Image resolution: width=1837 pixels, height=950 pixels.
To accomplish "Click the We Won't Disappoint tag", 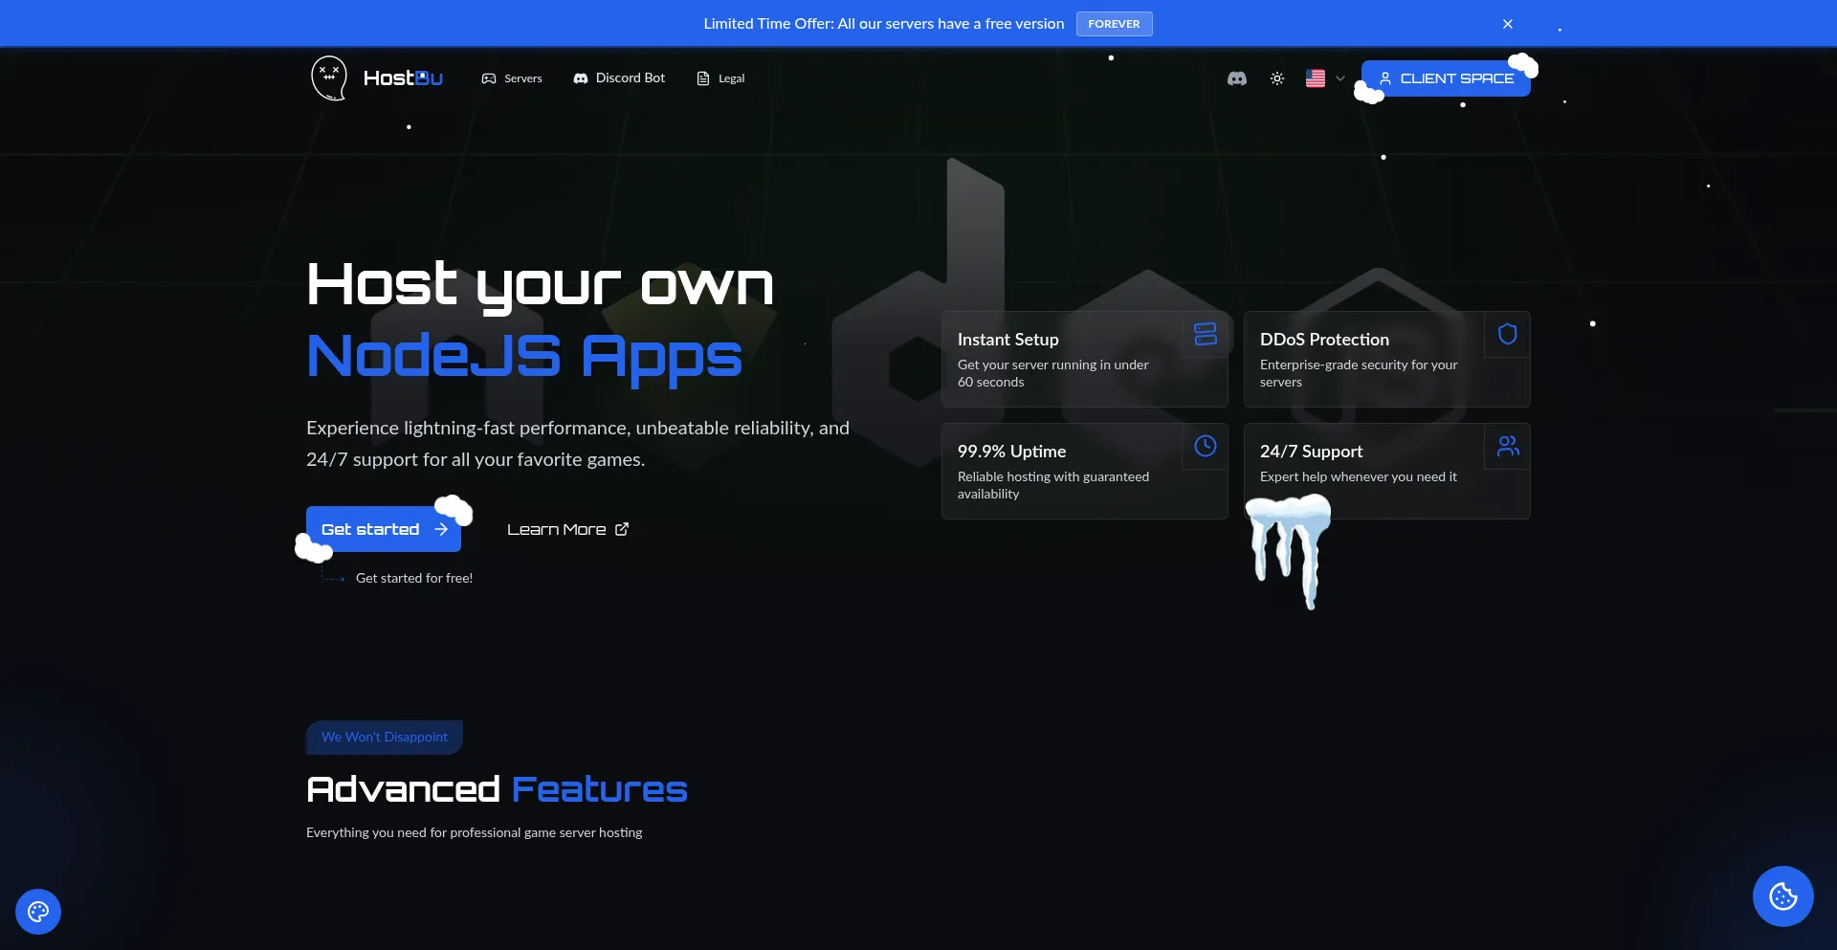I will point(385,737).
